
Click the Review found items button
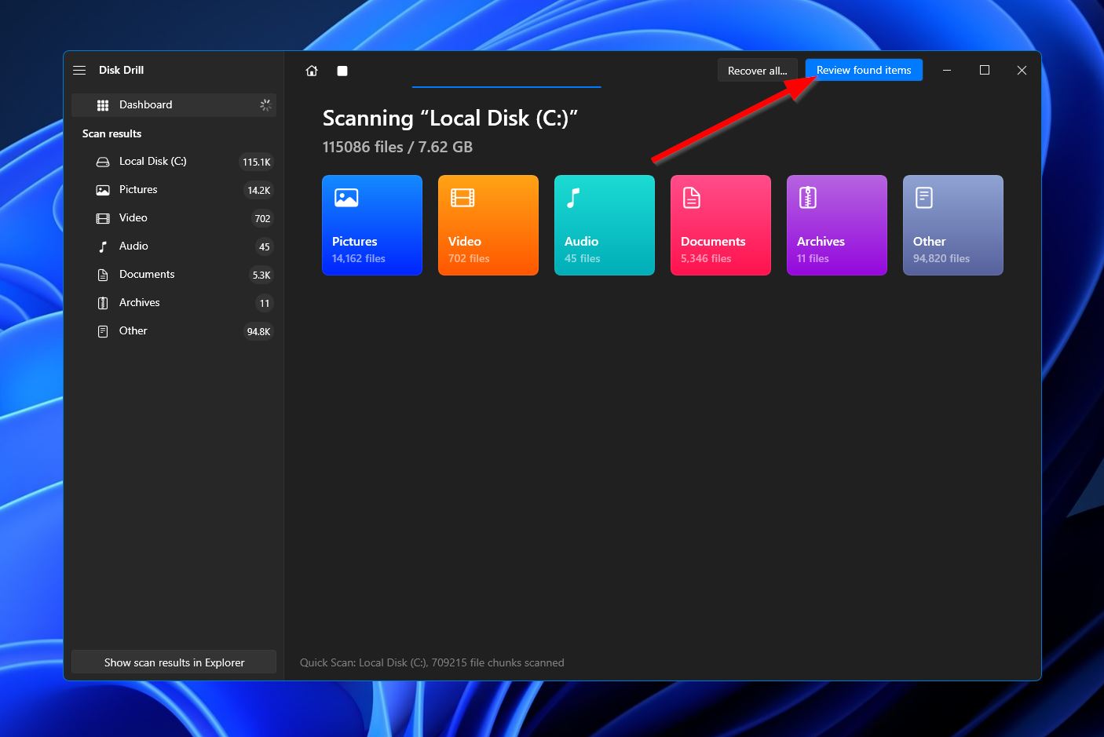pyautogui.click(x=864, y=70)
